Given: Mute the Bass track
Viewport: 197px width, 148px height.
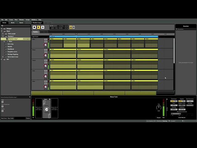Looking at the screenshot, I should click(x=46, y=42).
